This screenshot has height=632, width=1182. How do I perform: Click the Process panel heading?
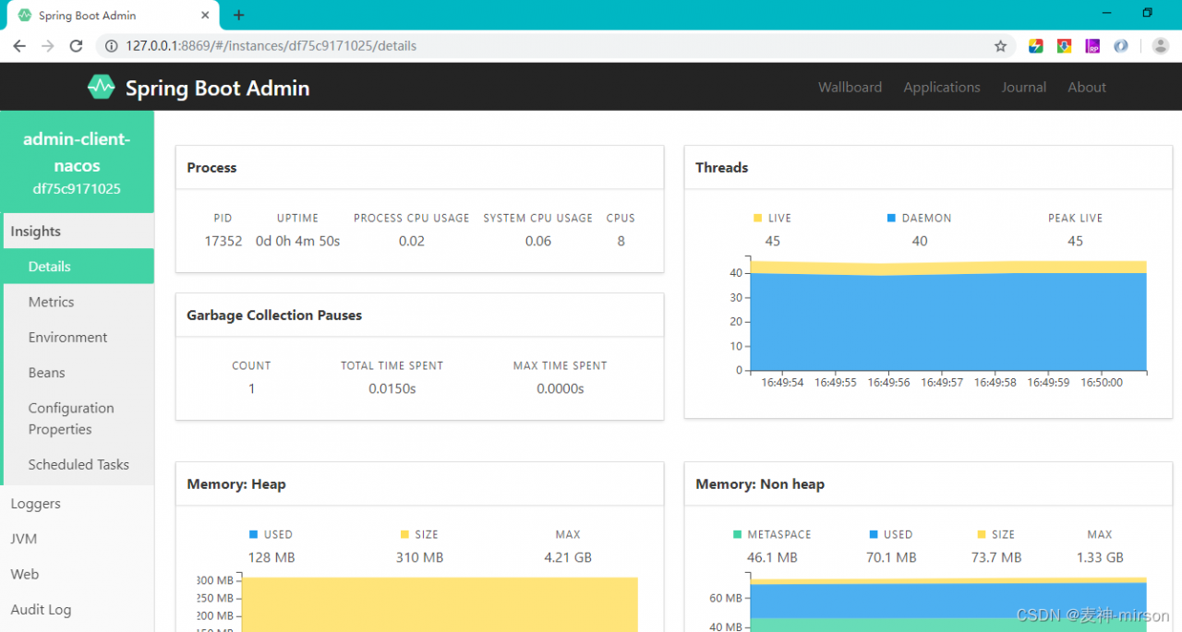click(x=211, y=167)
